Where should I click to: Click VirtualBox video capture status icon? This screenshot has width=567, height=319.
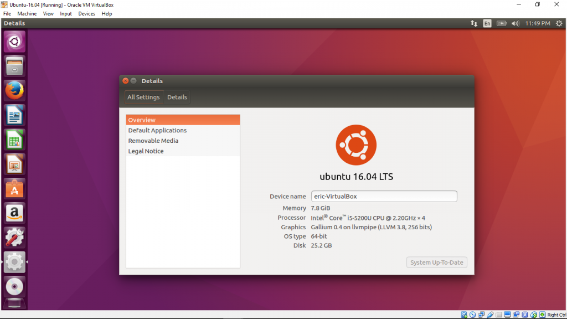516,315
